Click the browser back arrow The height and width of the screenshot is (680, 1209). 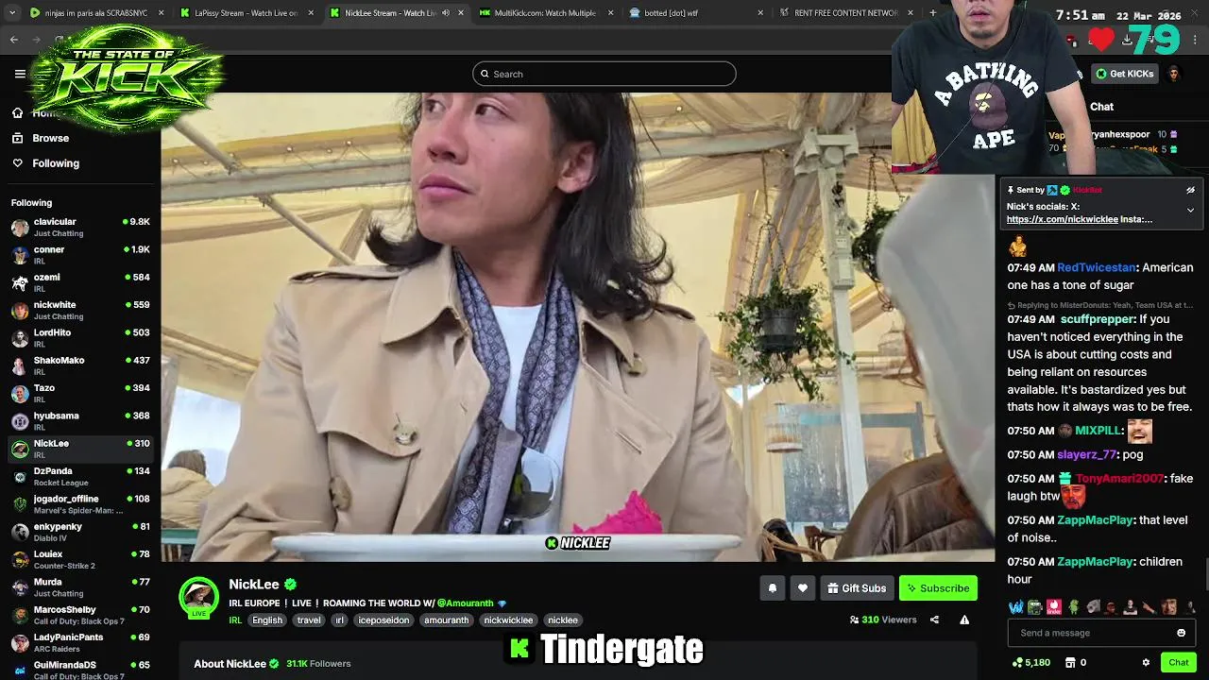pos(14,40)
